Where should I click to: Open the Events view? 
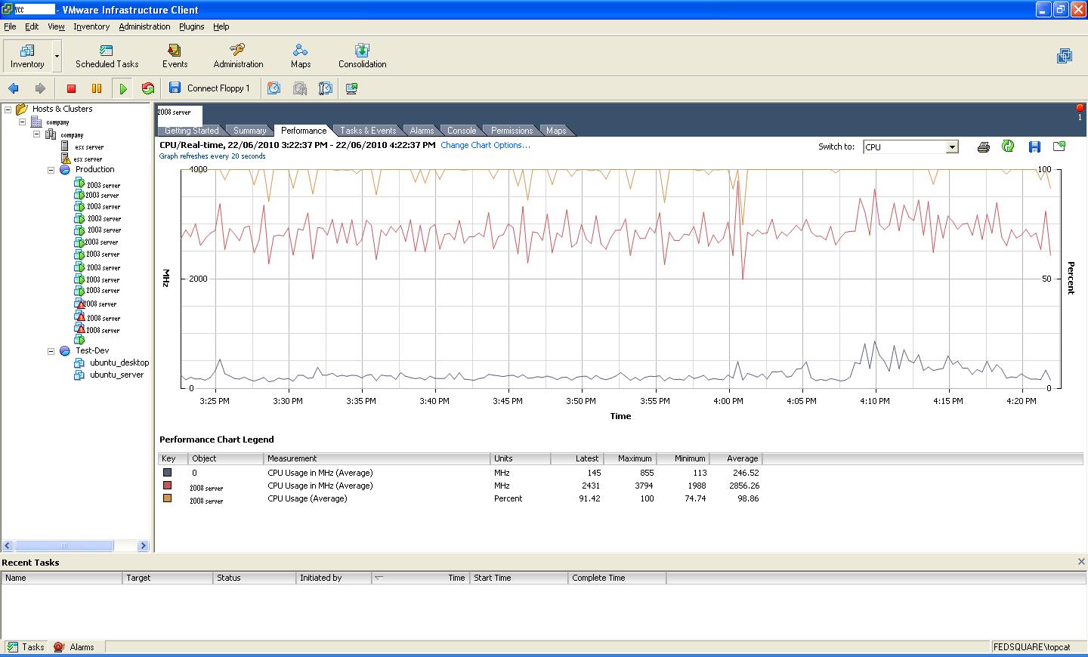point(175,56)
